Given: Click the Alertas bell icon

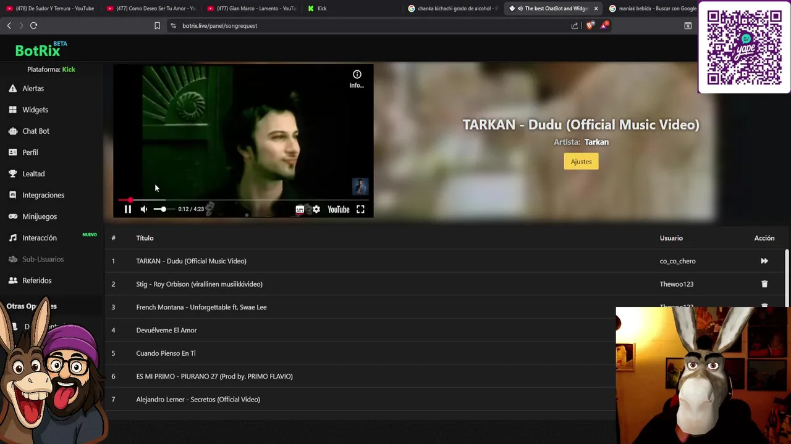Looking at the screenshot, I should [x=12, y=88].
